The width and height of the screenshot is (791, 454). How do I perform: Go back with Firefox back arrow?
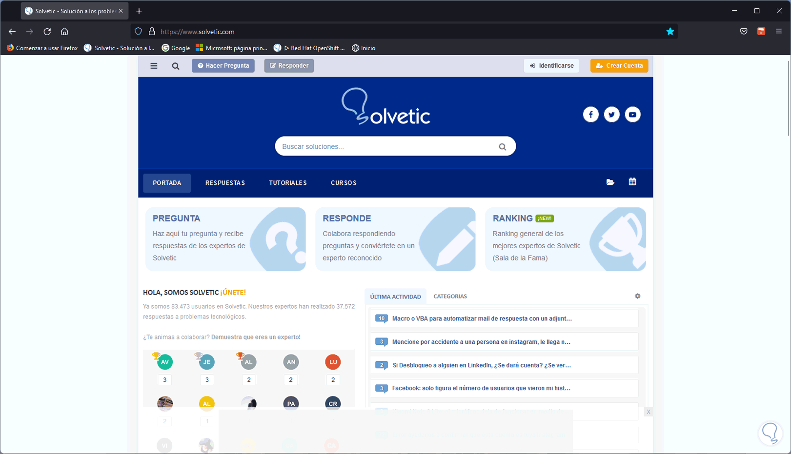(x=12, y=32)
